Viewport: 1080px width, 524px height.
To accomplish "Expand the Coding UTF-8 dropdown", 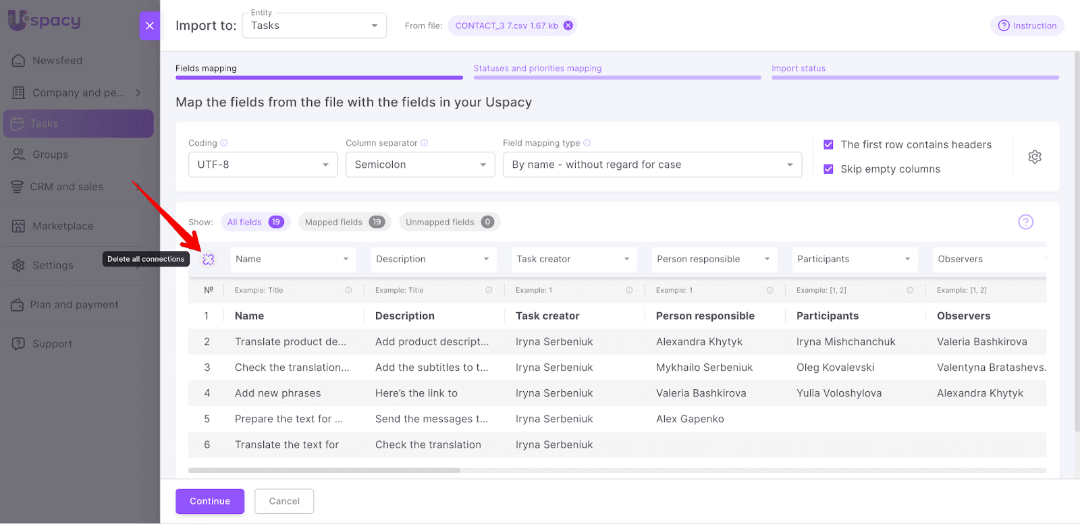I will coord(263,165).
